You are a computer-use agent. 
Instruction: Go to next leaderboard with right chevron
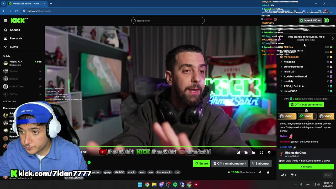pyautogui.click(x=333, y=38)
